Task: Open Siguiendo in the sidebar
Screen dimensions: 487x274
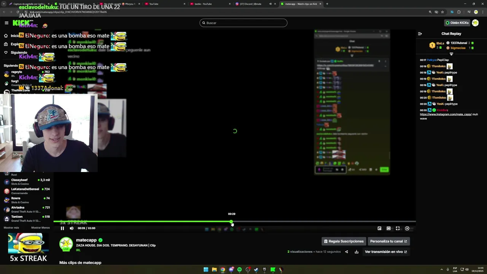Action: click(15, 53)
